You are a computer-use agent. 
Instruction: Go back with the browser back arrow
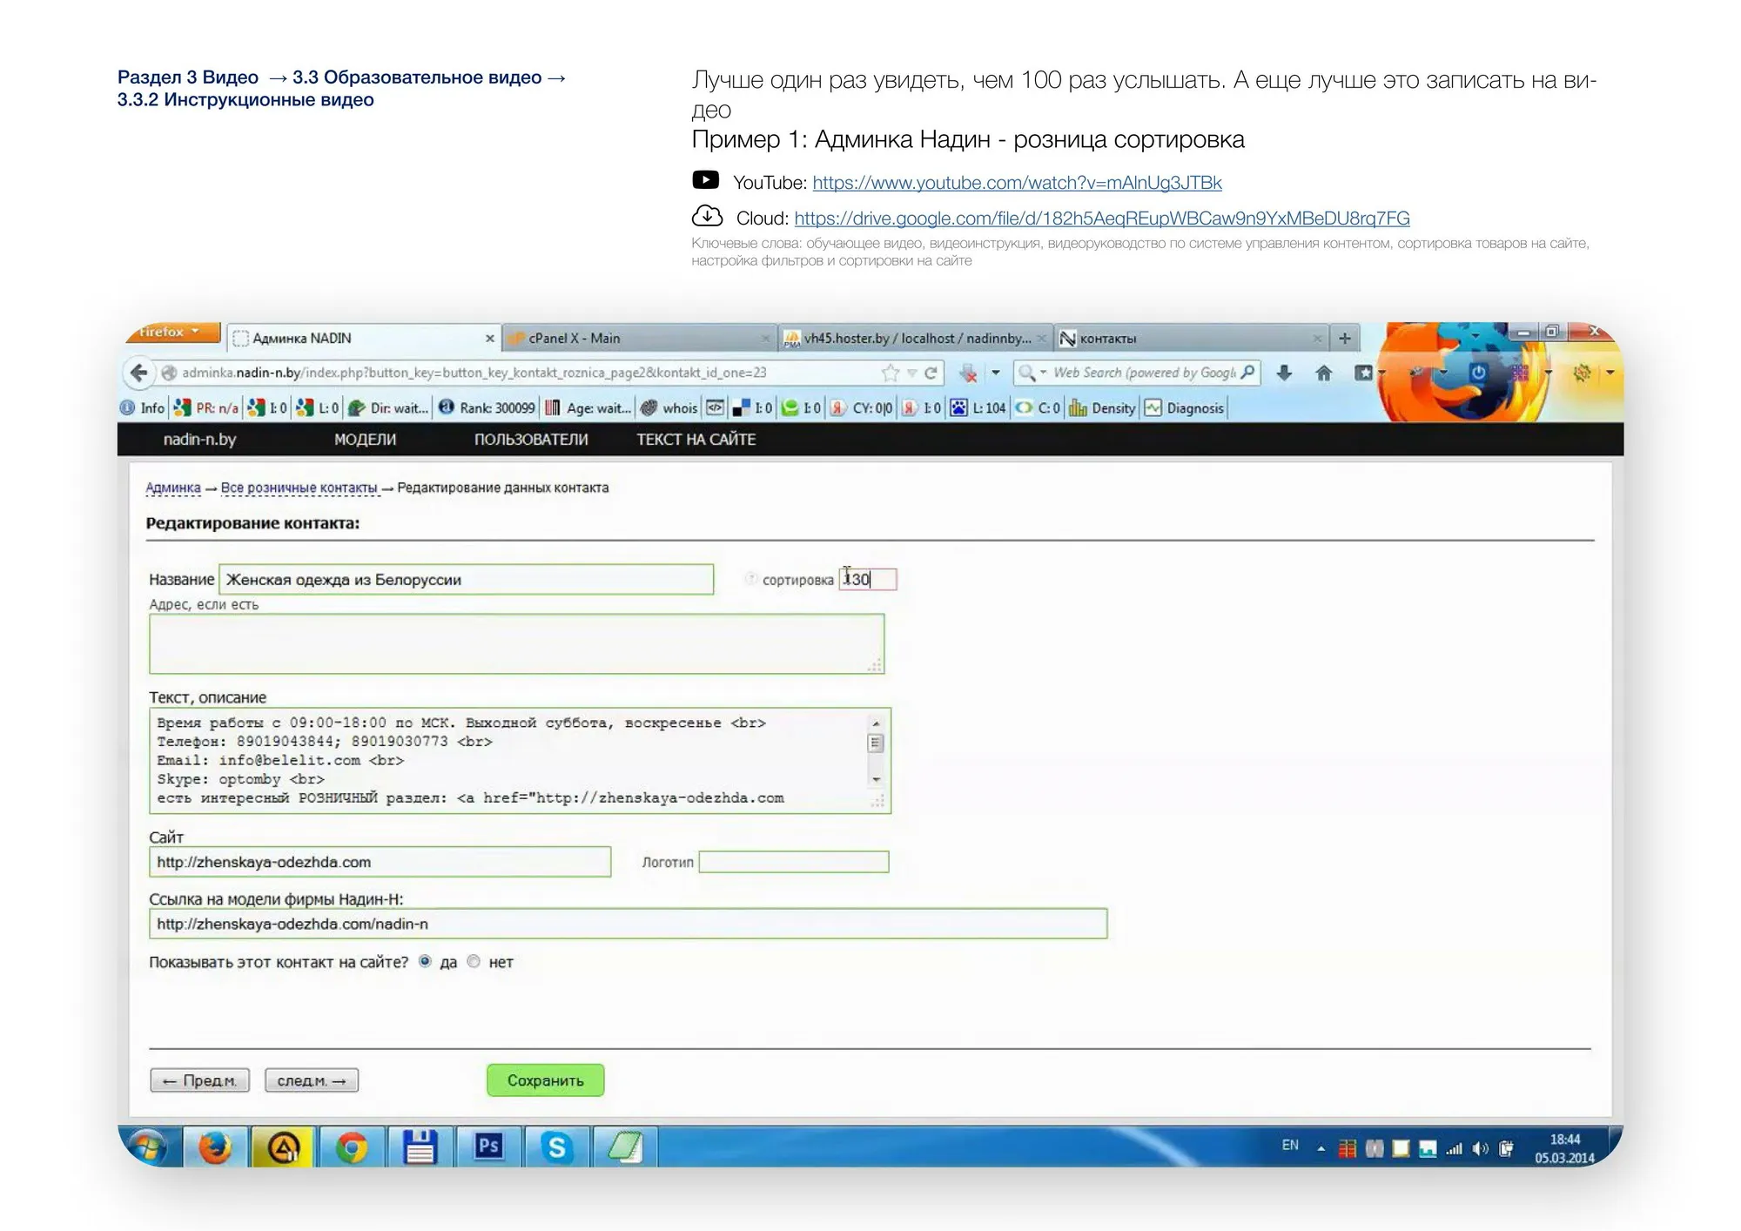(x=138, y=373)
